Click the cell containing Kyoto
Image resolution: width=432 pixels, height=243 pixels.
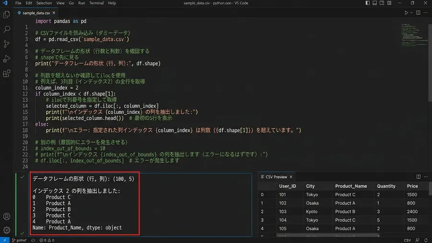click(x=312, y=212)
